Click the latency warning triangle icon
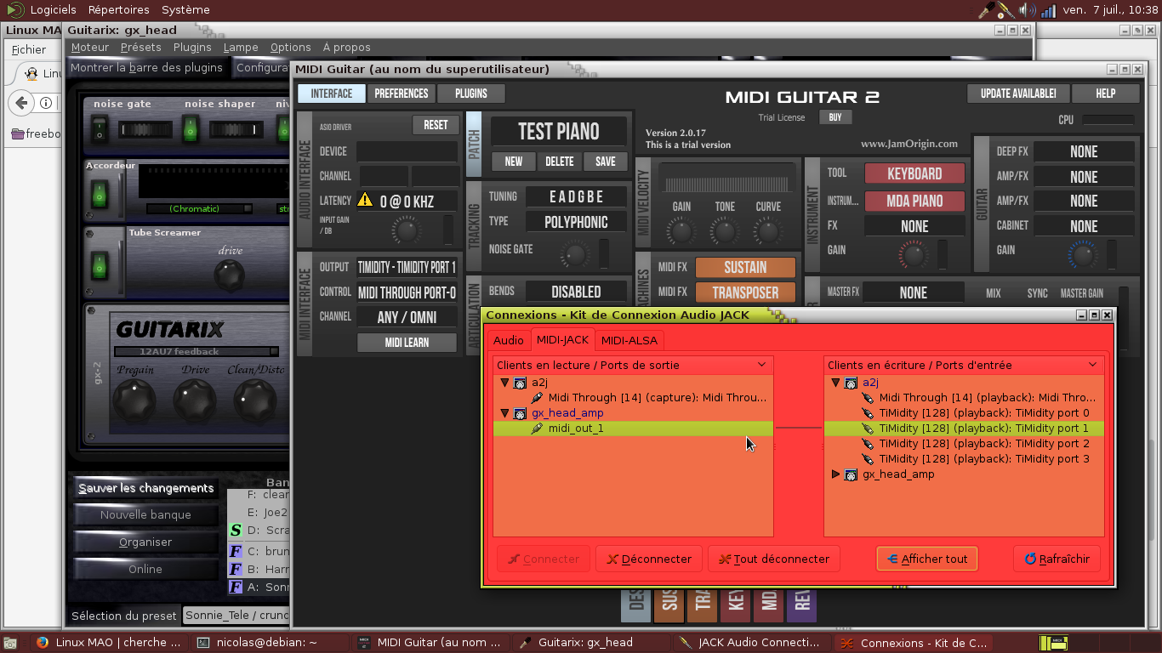 click(365, 200)
